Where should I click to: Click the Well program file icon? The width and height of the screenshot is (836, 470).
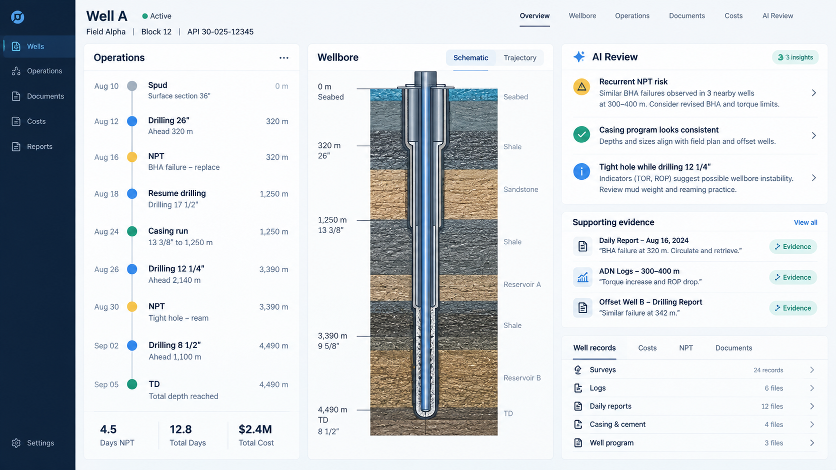578,443
